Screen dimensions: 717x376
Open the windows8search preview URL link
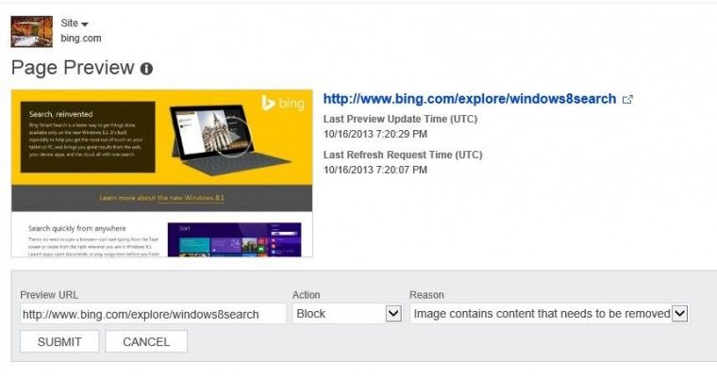coord(470,99)
